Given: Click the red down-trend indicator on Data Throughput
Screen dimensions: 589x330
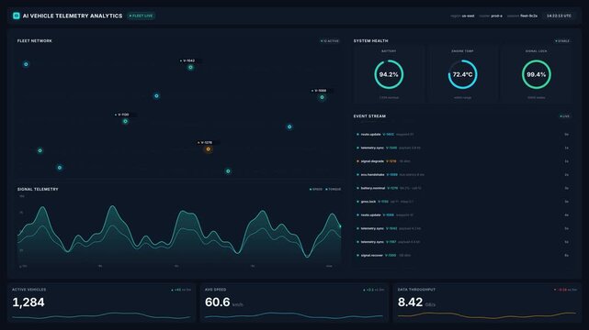Looking at the screenshot, I should click(x=565, y=290).
